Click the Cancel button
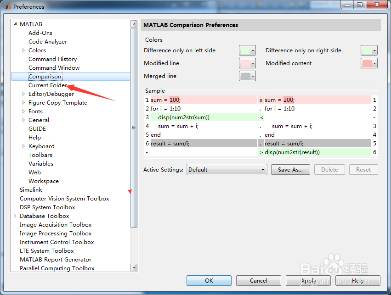The width and height of the screenshot is (391, 295). (258, 281)
